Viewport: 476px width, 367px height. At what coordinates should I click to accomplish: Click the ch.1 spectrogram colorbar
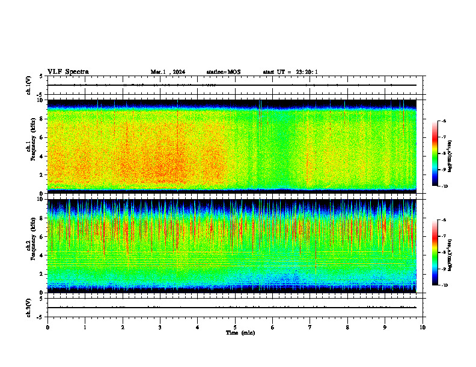(435, 154)
